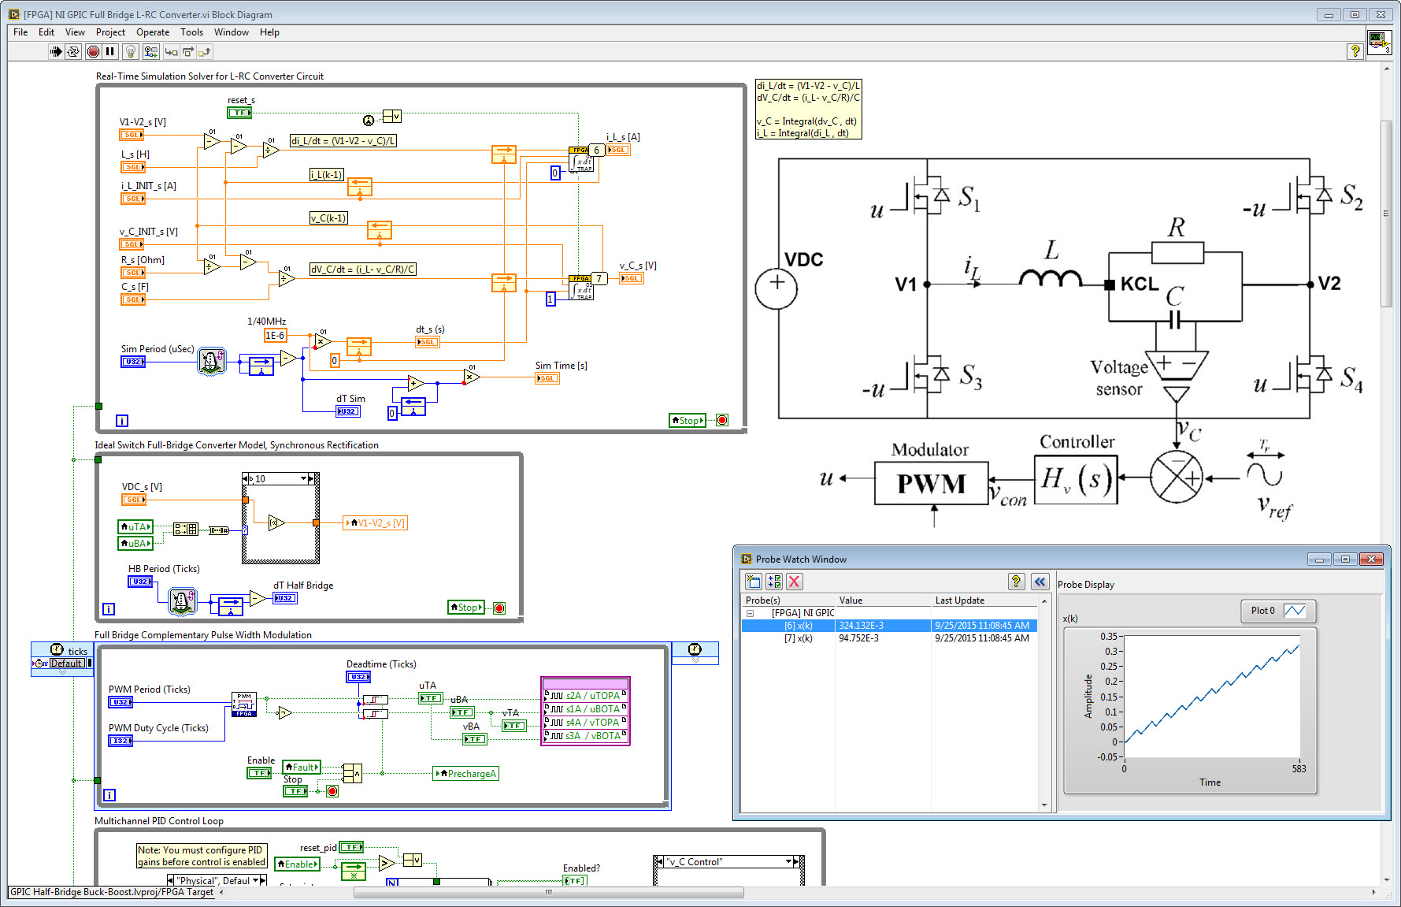Click Stop boolean terminal in PWM loop

[x=295, y=790]
